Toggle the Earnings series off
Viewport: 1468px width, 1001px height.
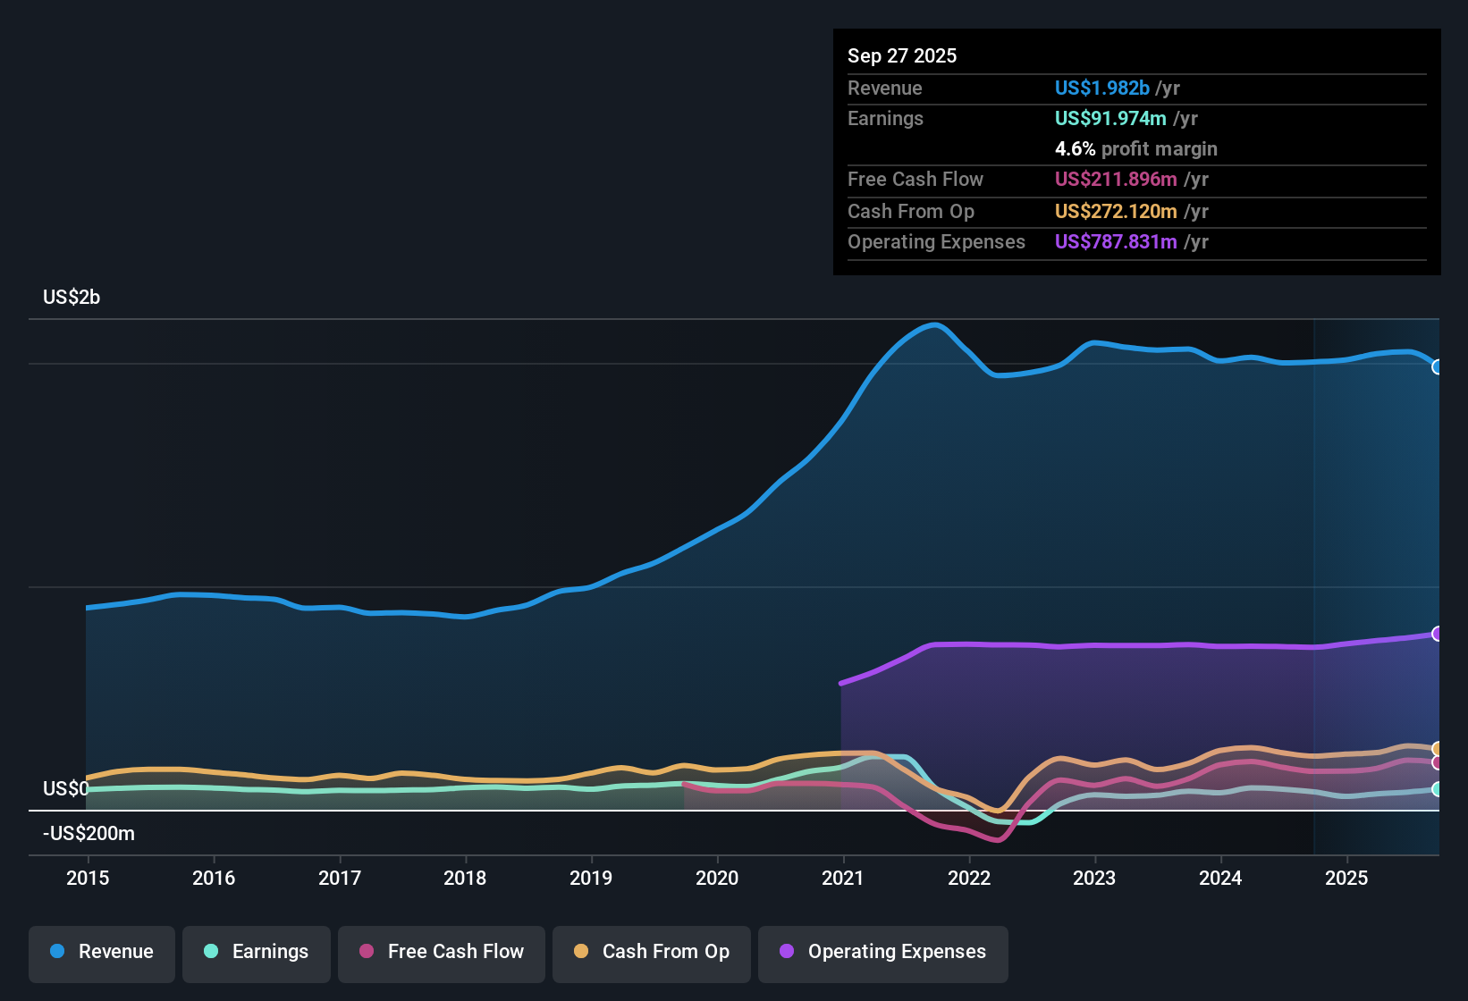coord(256,952)
